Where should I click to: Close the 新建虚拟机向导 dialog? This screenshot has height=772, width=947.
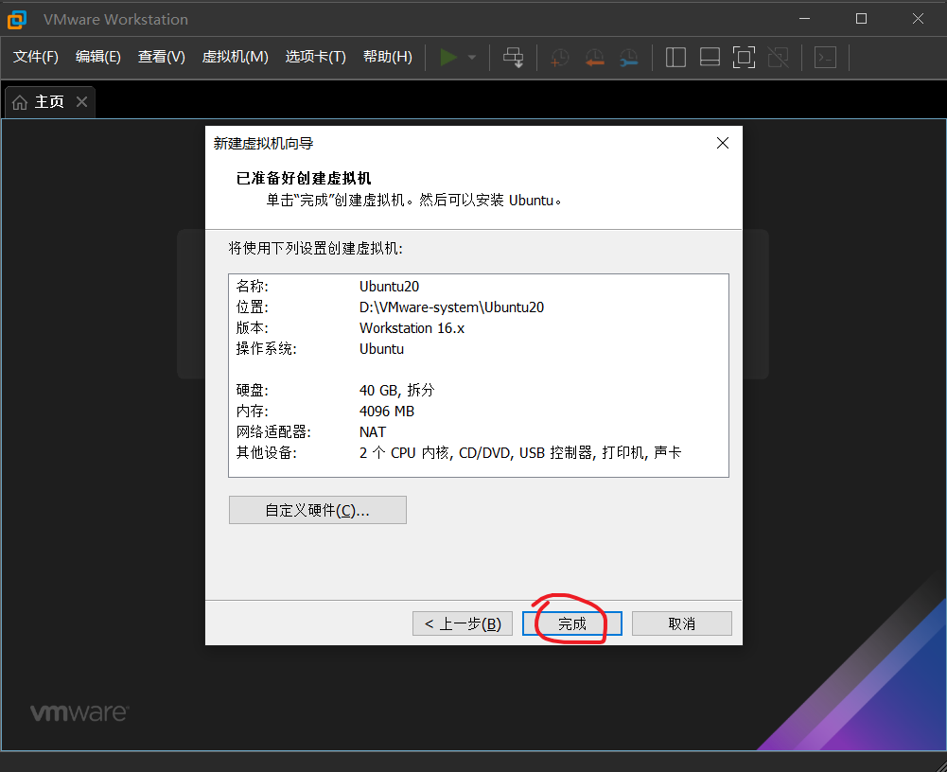pyautogui.click(x=723, y=143)
